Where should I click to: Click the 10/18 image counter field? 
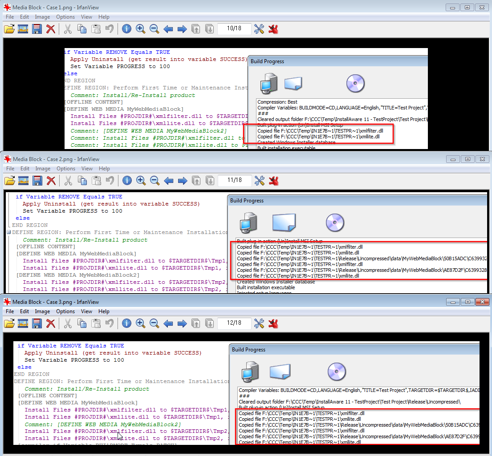click(234, 28)
